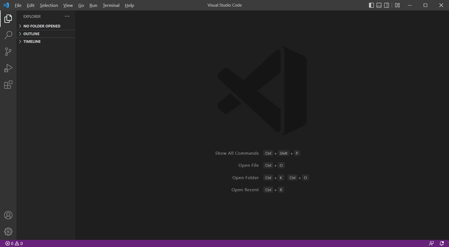Maximize the VS Code window
Viewport: 449px width, 247px height.
click(425, 5)
